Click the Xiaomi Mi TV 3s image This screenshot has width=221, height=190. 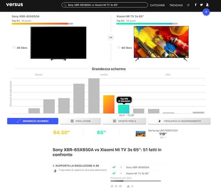click(x=161, y=43)
